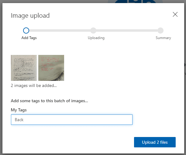Click the Uploading step circle
The height and width of the screenshot is (155, 186).
click(x=93, y=31)
